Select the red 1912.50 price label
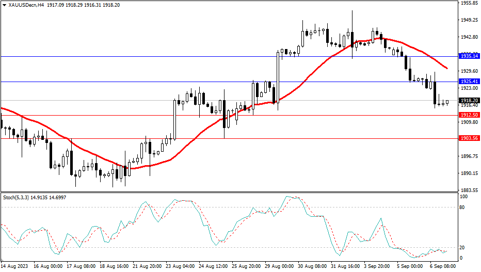The height and width of the screenshot is (272, 481). 469,115
